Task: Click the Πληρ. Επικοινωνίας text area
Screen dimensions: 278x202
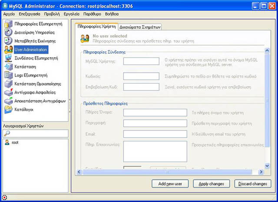Action: click(155, 151)
